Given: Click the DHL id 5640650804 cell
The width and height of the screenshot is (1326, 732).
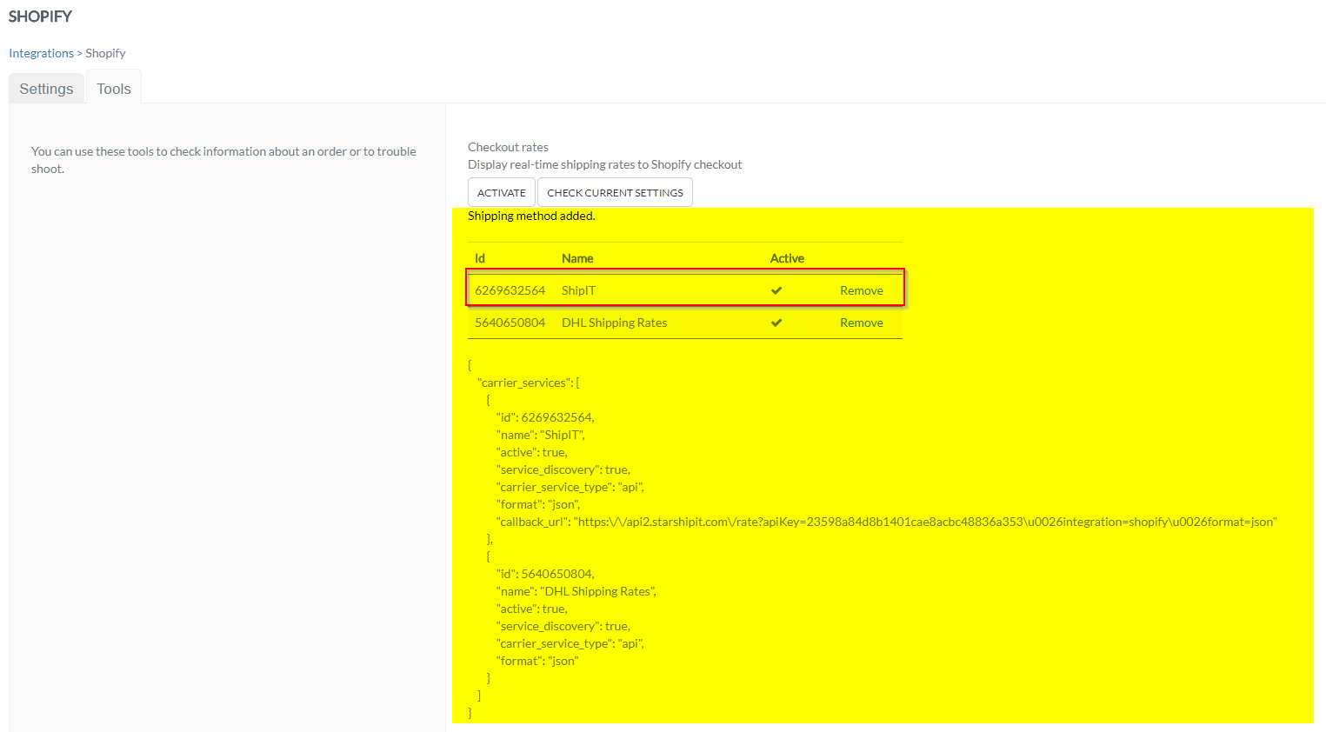Looking at the screenshot, I should click(x=510, y=323).
